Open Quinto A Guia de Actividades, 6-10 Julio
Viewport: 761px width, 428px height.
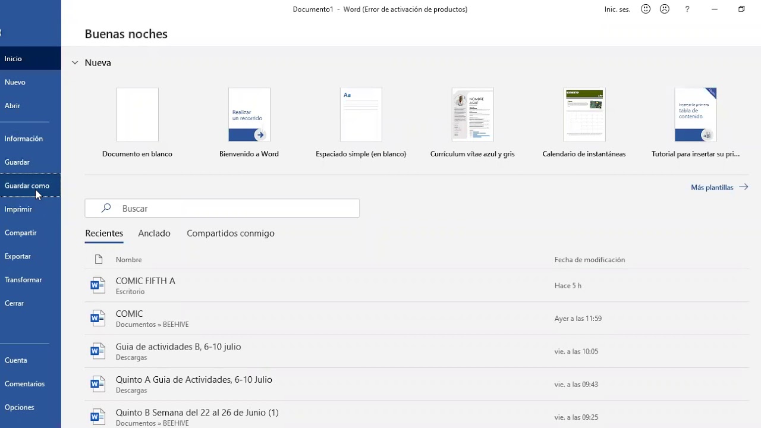pos(194,379)
